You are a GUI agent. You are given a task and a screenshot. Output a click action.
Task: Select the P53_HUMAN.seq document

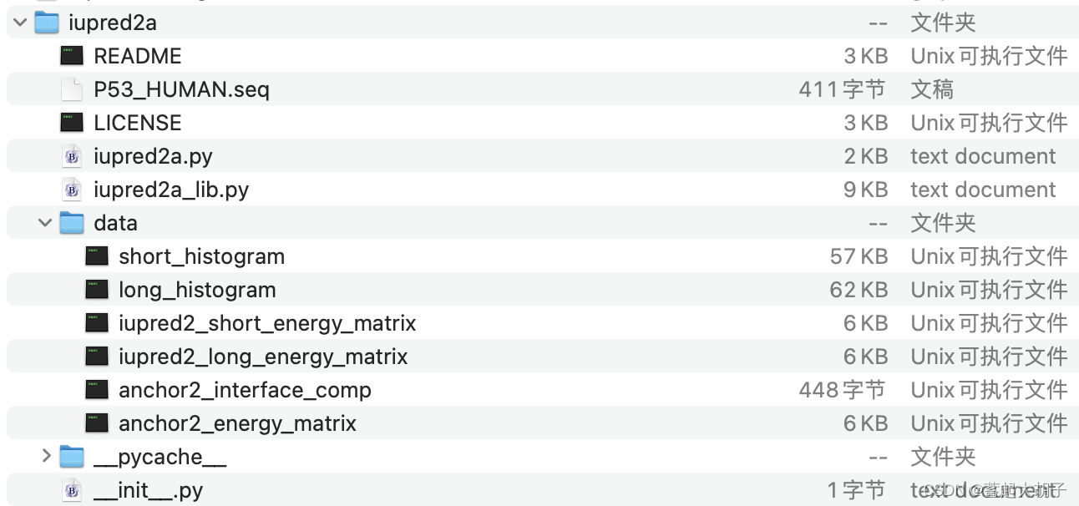[182, 89]
